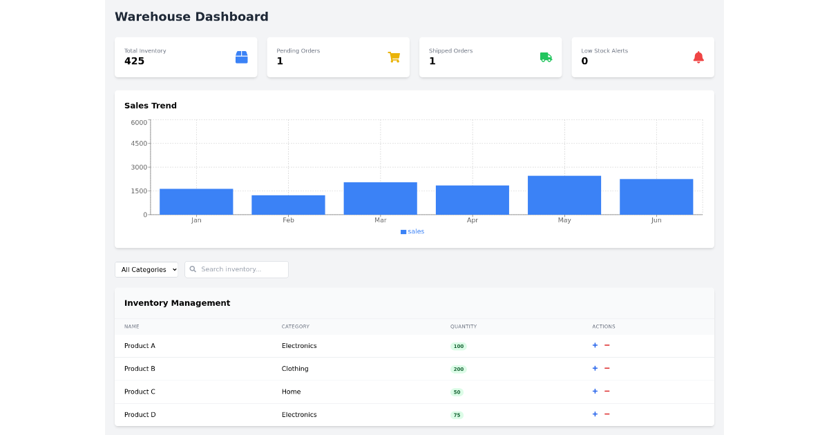The image size is (829, 435).
Task: Click Product C quantity badge showing 50
Action: (456, 391)
